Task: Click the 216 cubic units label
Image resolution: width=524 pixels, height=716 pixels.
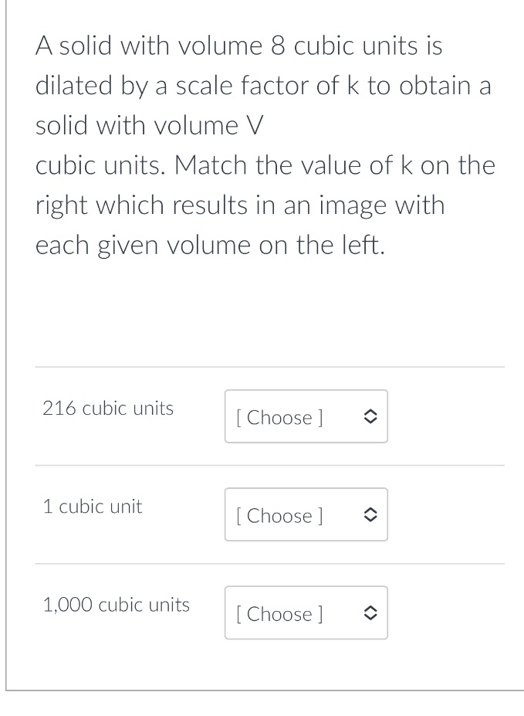Action: pos(107,408)
